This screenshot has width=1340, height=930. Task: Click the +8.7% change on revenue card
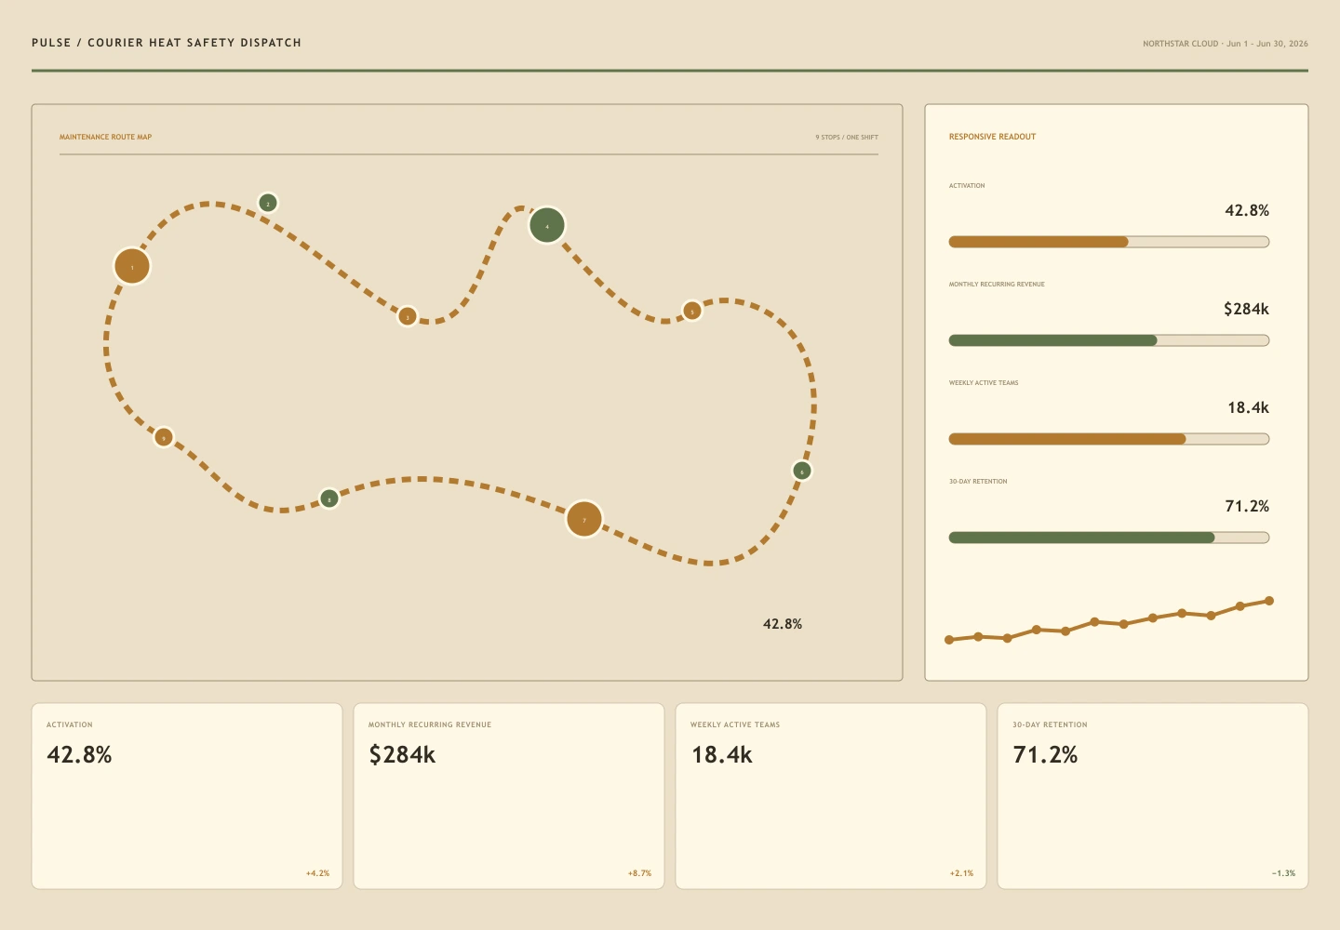tap(639, 873)
